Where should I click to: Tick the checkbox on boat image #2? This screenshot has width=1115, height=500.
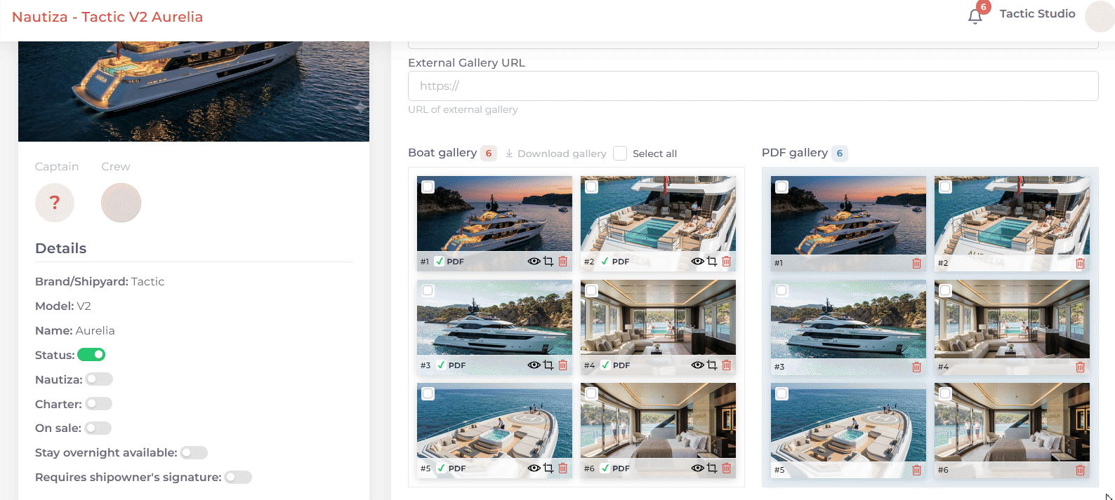(592, 187)
